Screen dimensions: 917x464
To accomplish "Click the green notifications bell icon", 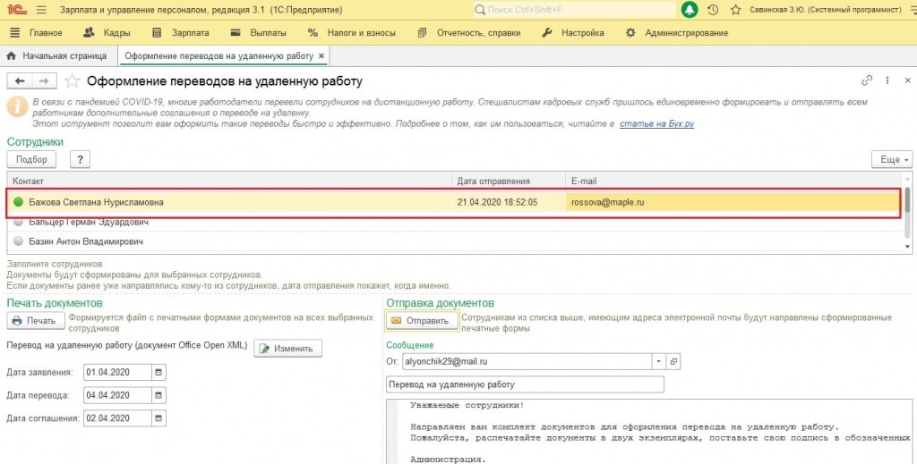I will click(x=690, y=10).
